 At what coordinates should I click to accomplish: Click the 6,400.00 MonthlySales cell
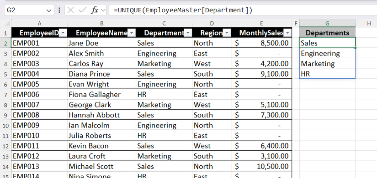point(261,146)
